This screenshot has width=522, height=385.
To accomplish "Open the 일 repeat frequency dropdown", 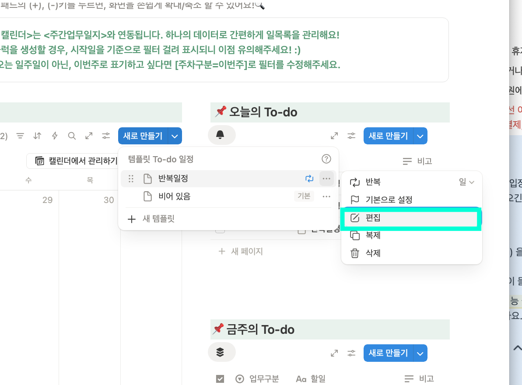I will point(466,182).
